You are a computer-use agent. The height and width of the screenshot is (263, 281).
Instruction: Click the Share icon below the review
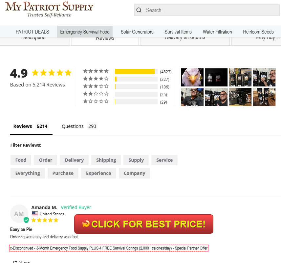coord(15,262)
